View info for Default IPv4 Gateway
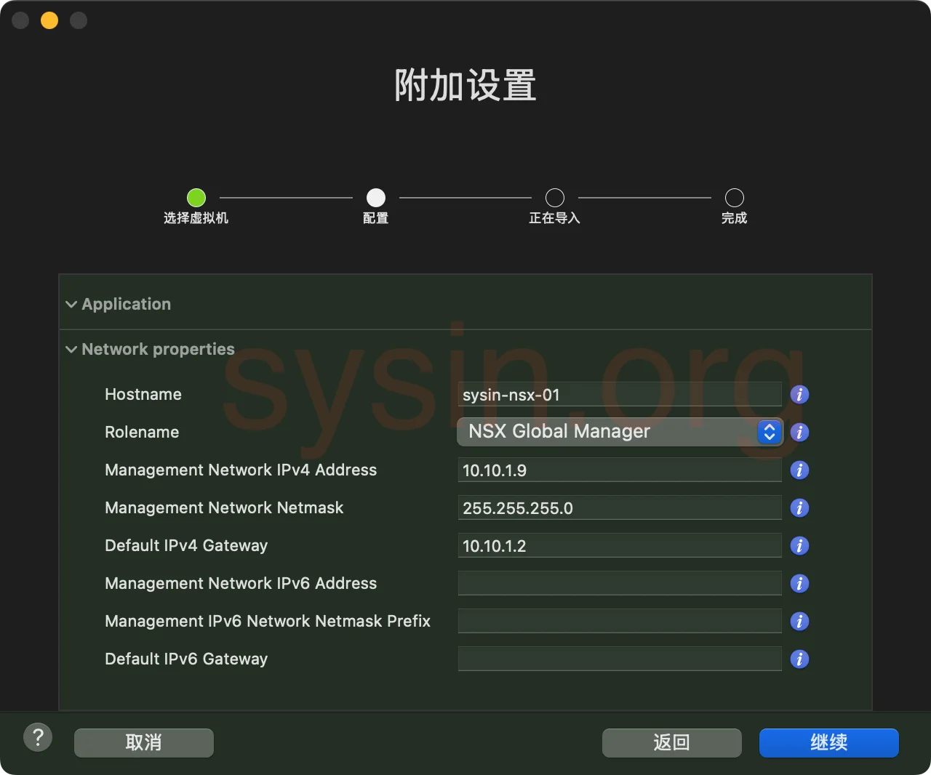 [x=799, y=546]
